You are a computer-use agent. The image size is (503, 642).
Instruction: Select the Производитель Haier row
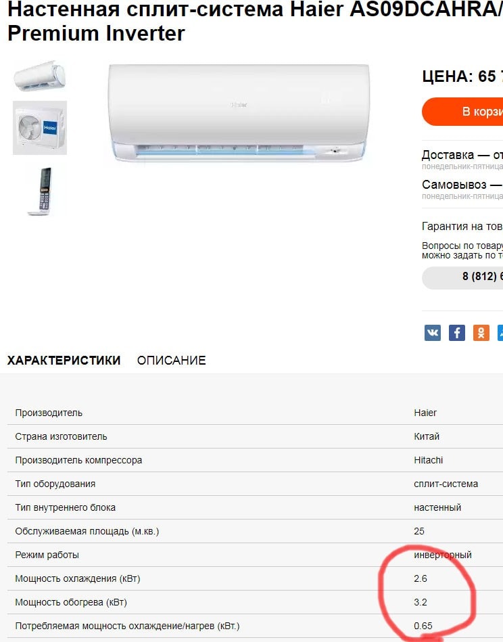(255, 413)
